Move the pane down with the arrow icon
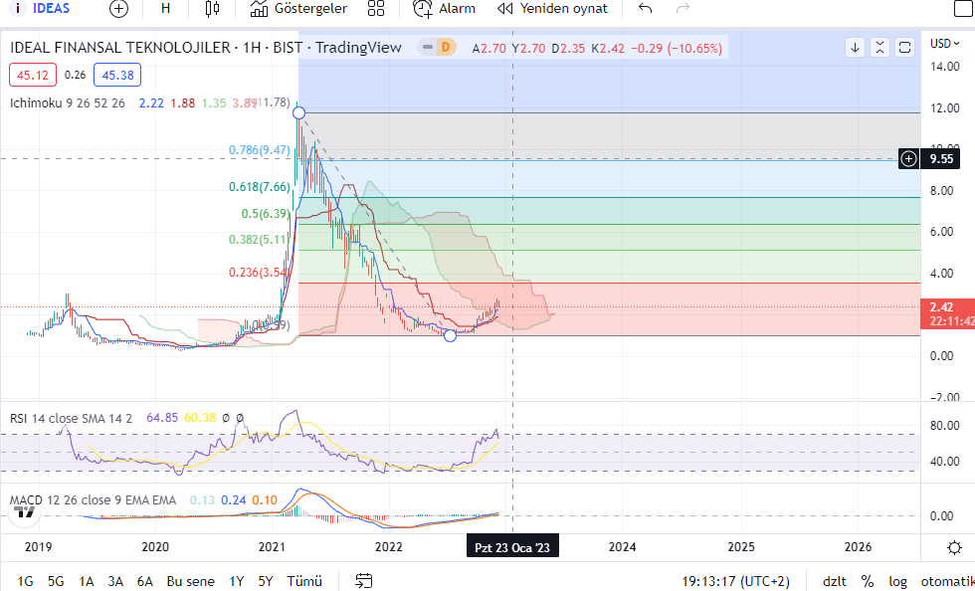The image size is (975, 591). click(x=855, y=48)
